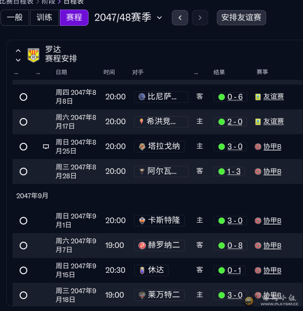
Task: Select the circle for the 阿尔瓦 match
Action: point(23,172)
